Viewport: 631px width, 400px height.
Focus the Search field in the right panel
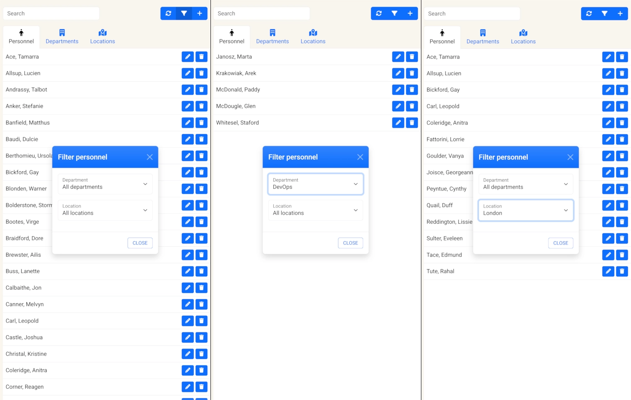pyautogui.click(x=472, y=14)
